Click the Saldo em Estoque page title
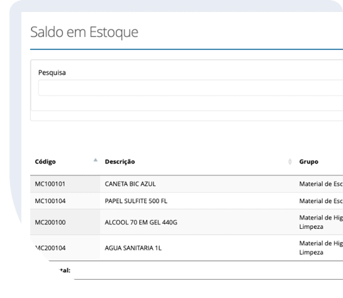The image size is (343, 298). (x=84, y=32)
